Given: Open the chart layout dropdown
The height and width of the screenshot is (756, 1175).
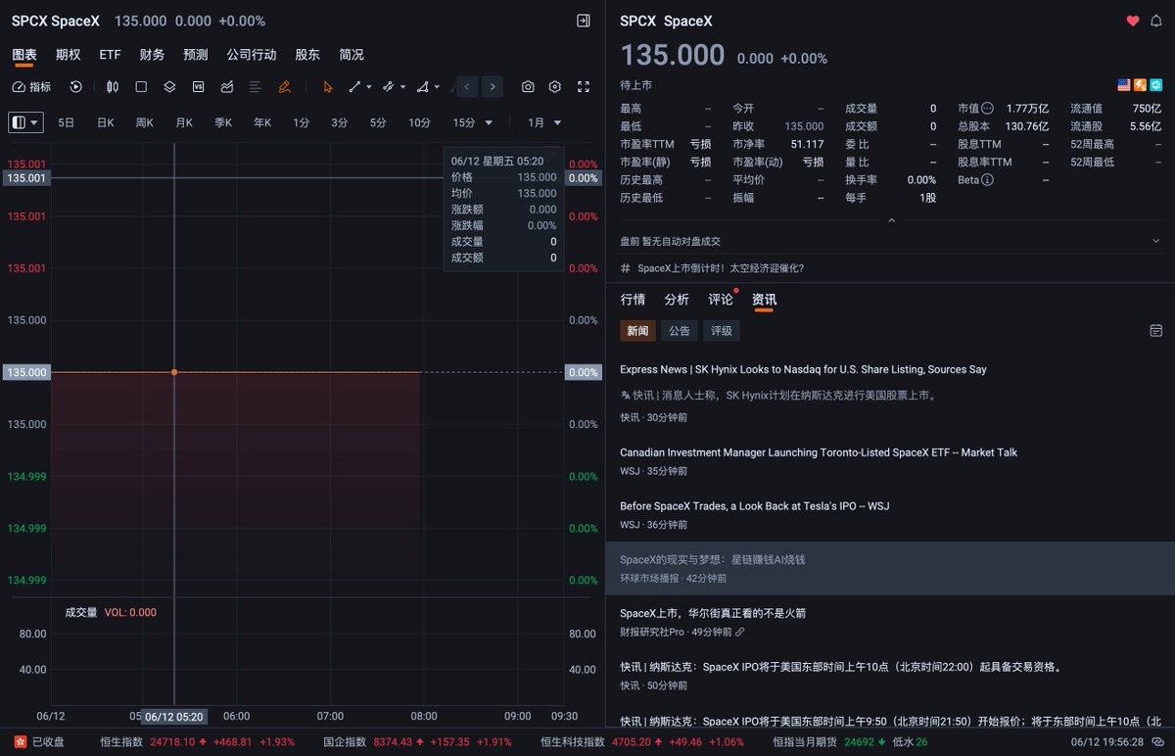Looking at the screenshot, I should click(26, 122).
